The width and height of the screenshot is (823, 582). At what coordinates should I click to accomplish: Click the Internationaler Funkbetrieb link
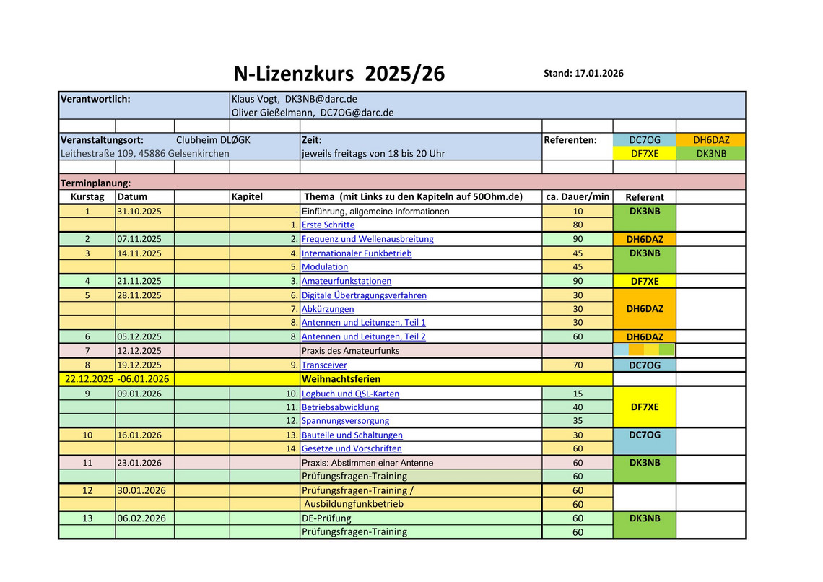(x=357, y=253)
